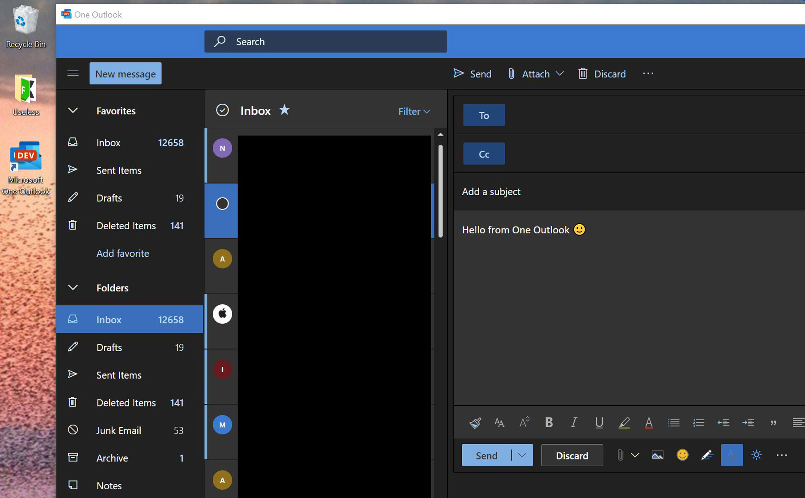Click the quote formatting icon
This screenshot has width=805, height=498.
coord(773,423)
